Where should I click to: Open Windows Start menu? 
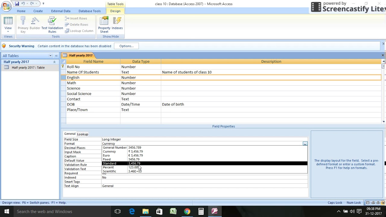[7, 212]
